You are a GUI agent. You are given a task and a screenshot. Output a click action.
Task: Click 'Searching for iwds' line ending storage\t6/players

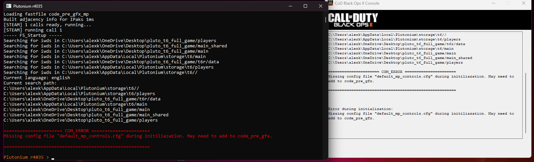(109, 67)
